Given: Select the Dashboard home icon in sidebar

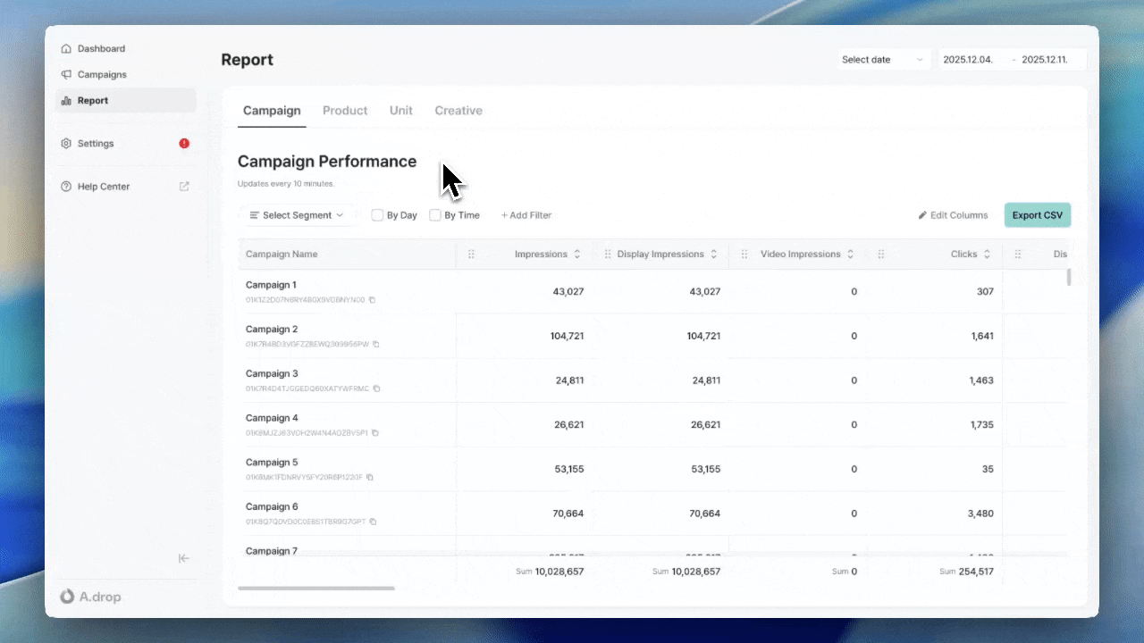Looking at the screenshot, I should point(65,48).
